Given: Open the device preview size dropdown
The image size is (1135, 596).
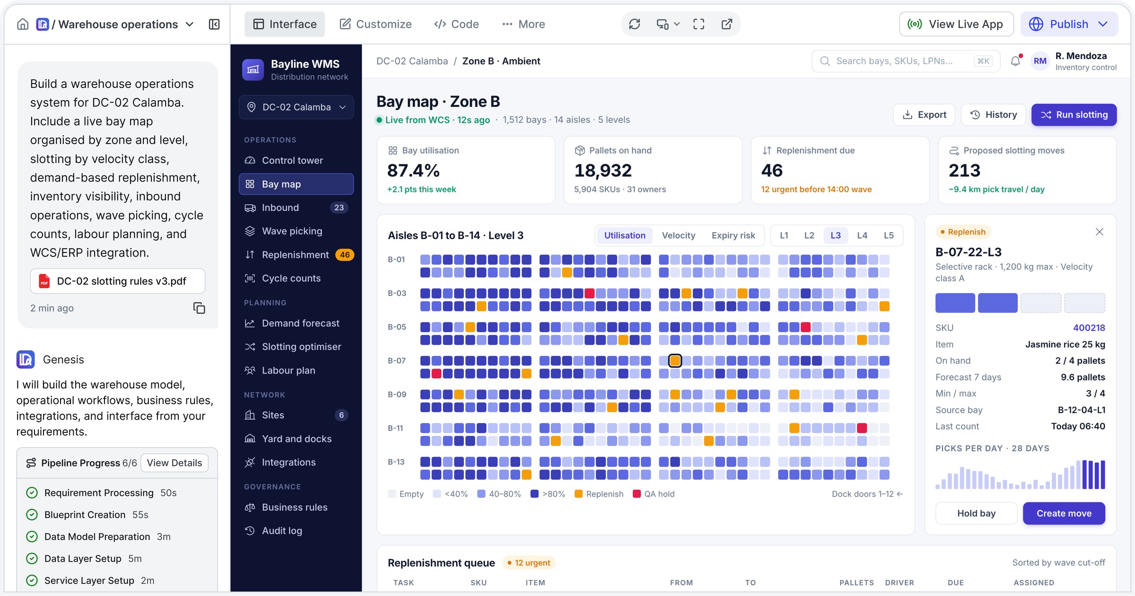Looking at the screenshot, I should click(668, 24).
